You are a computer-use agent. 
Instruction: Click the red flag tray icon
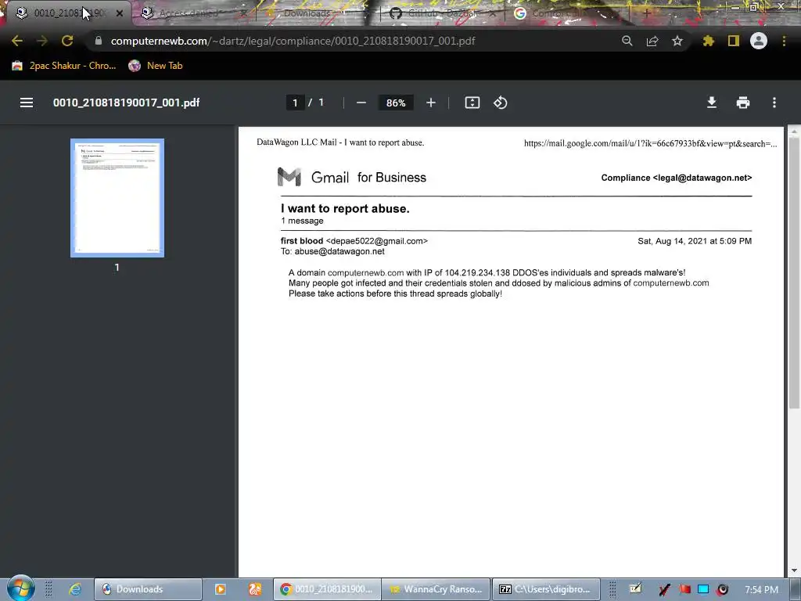[684, 590]
